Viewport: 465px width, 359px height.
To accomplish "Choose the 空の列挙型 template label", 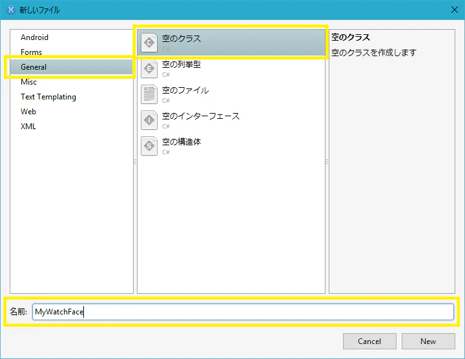I will 181,65.
